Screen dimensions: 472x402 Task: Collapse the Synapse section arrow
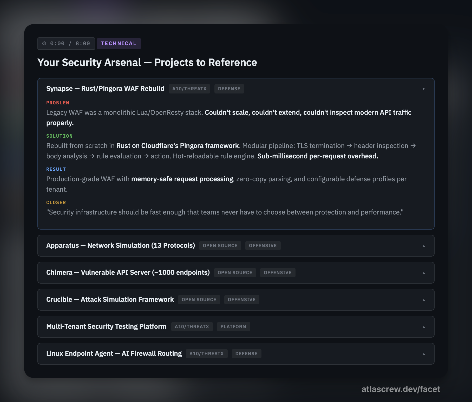click(424, 89)
